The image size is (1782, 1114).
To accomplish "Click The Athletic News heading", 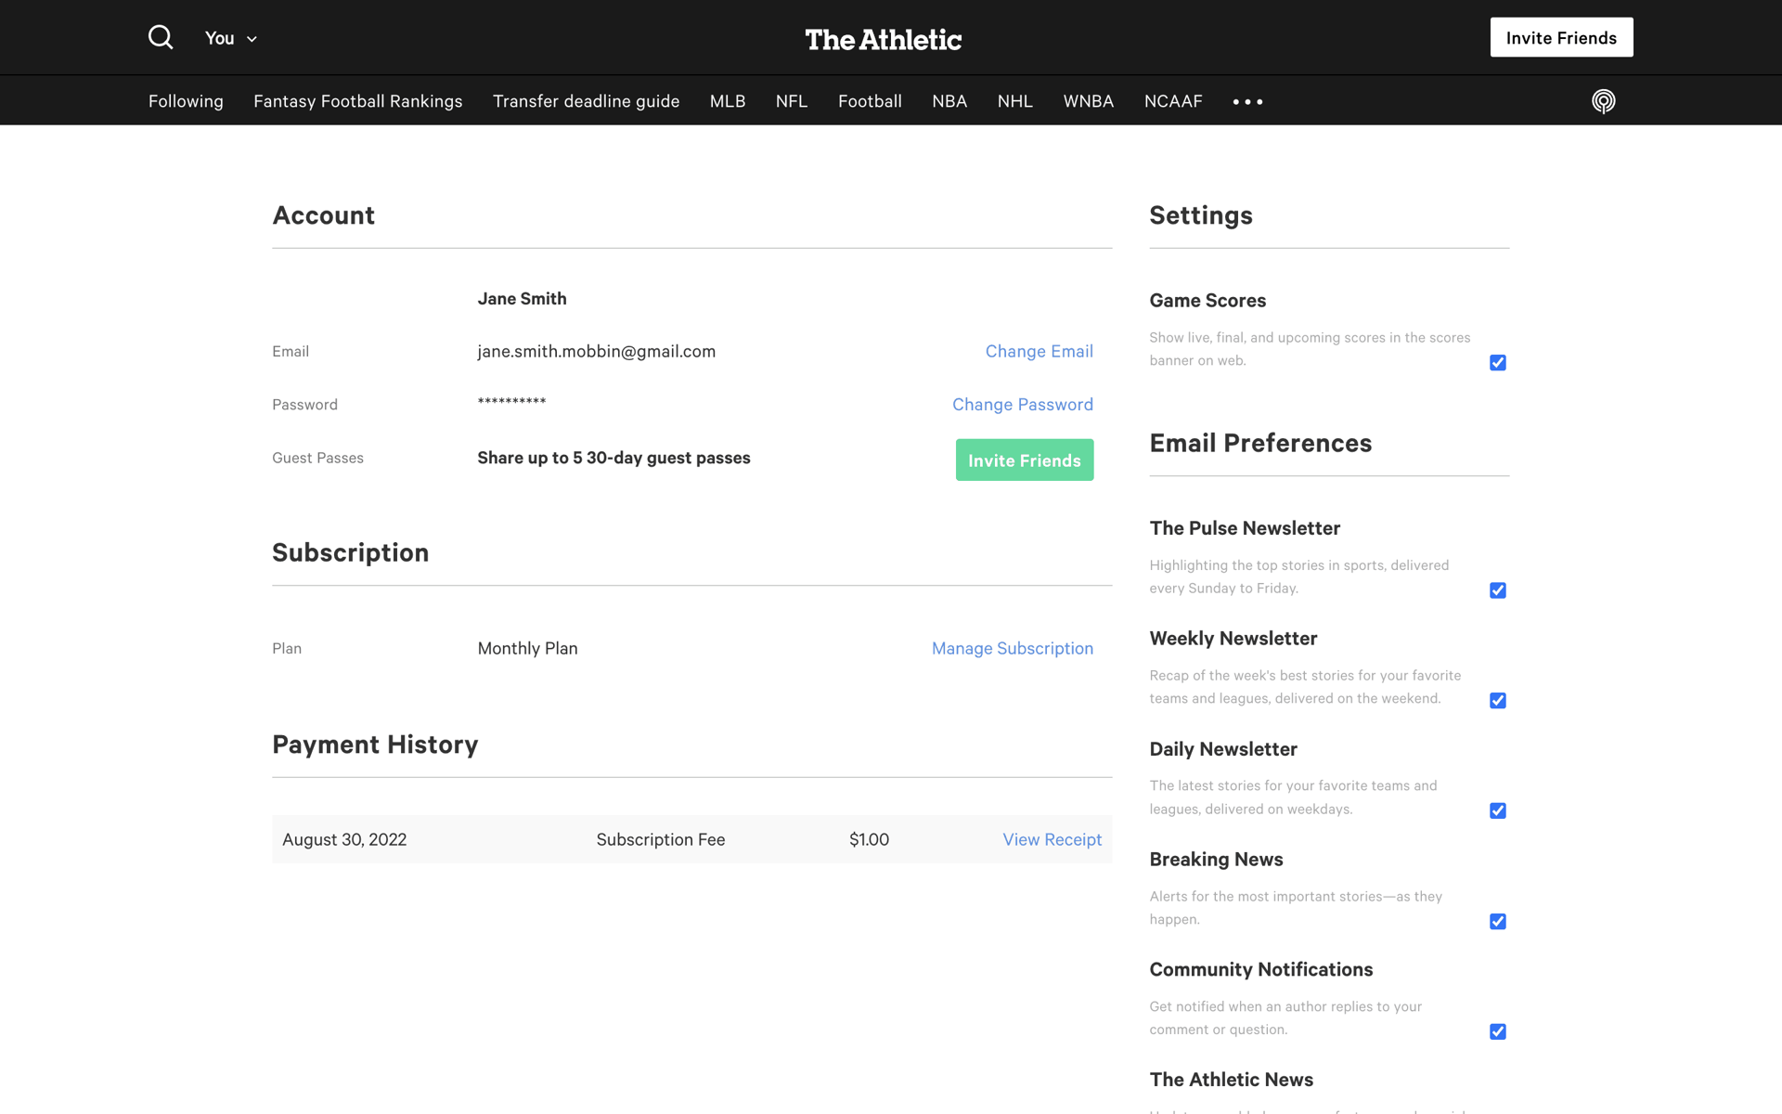I will pos(1231,1080).
